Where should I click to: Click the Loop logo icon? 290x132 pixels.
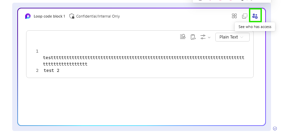click(x=28, y=16)
